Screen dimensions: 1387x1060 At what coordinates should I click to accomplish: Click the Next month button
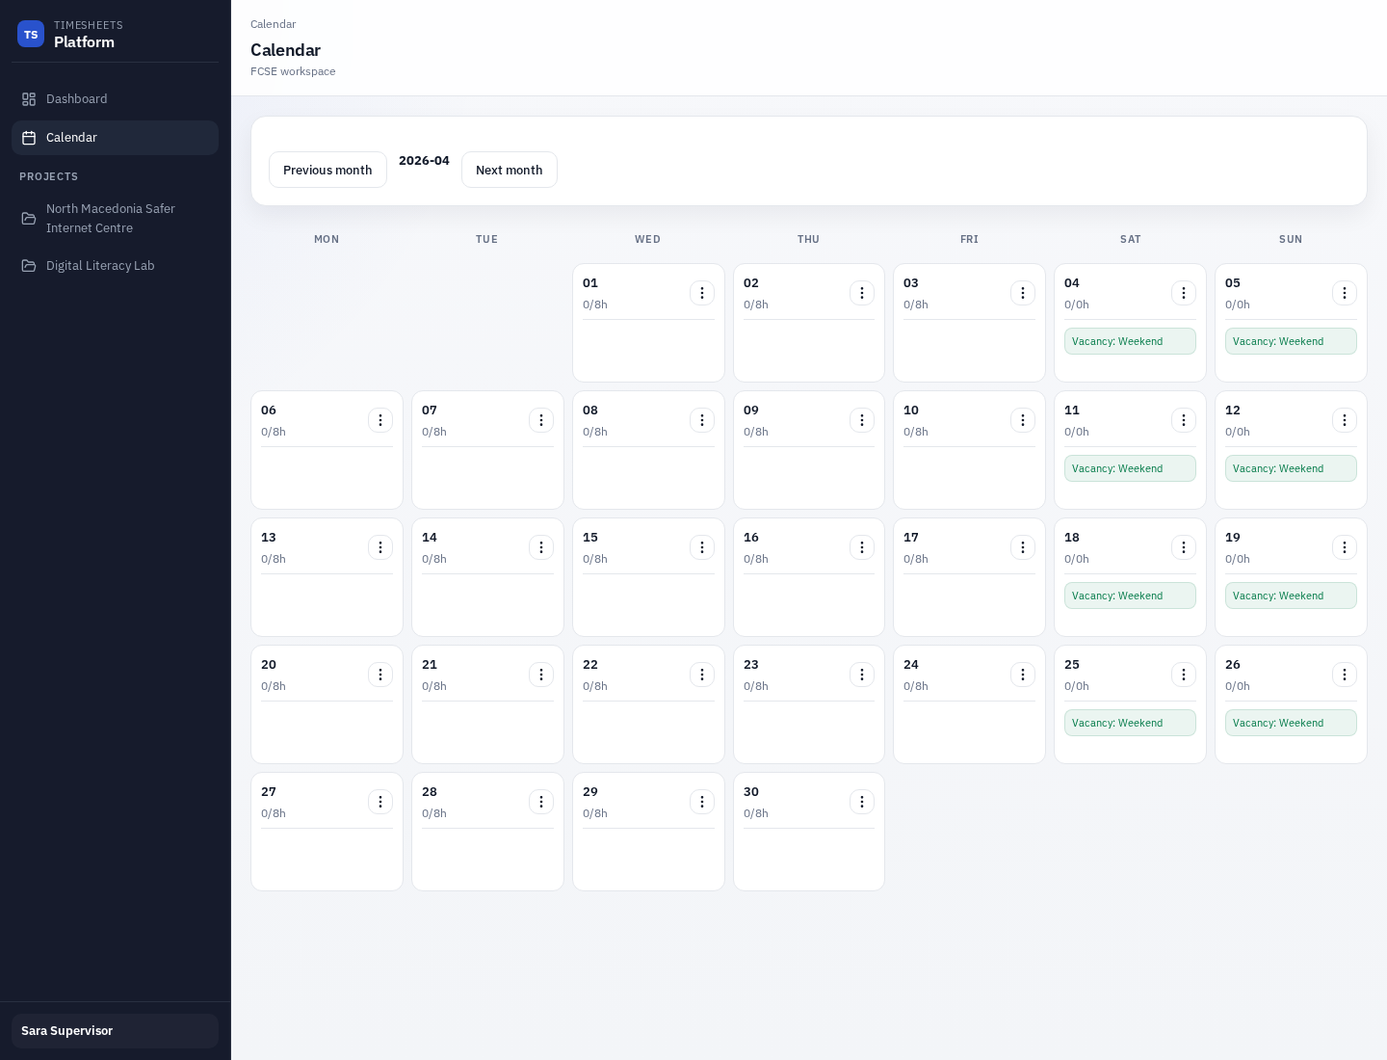[510, 170]
